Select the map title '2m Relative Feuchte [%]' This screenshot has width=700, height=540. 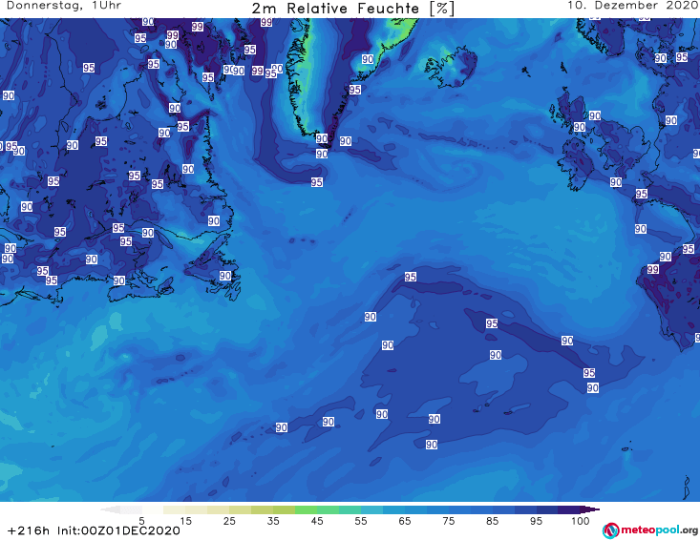[352, 9]
